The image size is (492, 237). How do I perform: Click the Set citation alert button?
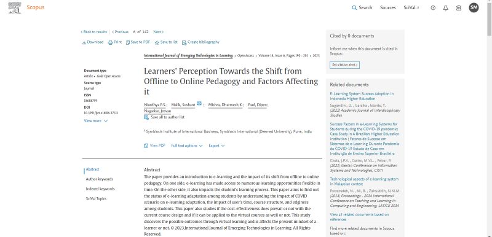(344, 64)
